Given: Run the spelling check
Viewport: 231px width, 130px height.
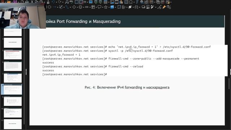Looking at the screenshot, I should pos(71,2).
